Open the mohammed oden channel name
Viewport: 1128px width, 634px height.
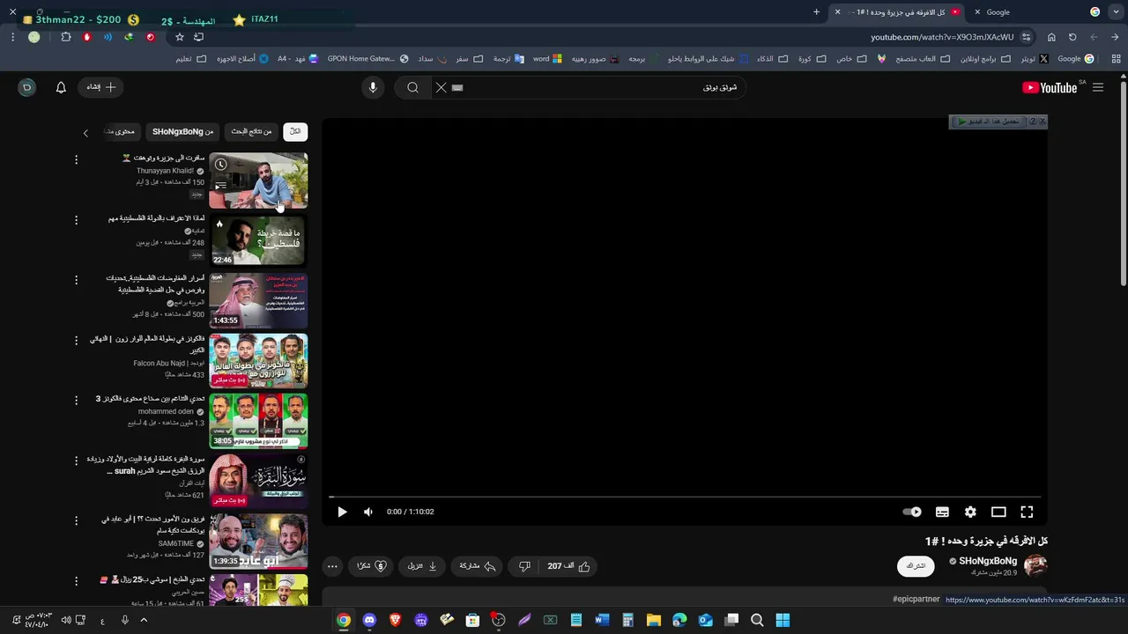[x=166, y=411]
